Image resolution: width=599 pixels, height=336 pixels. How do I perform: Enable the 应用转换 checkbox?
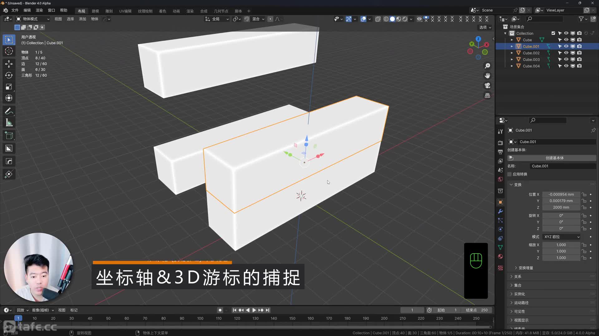pos(510,174)
